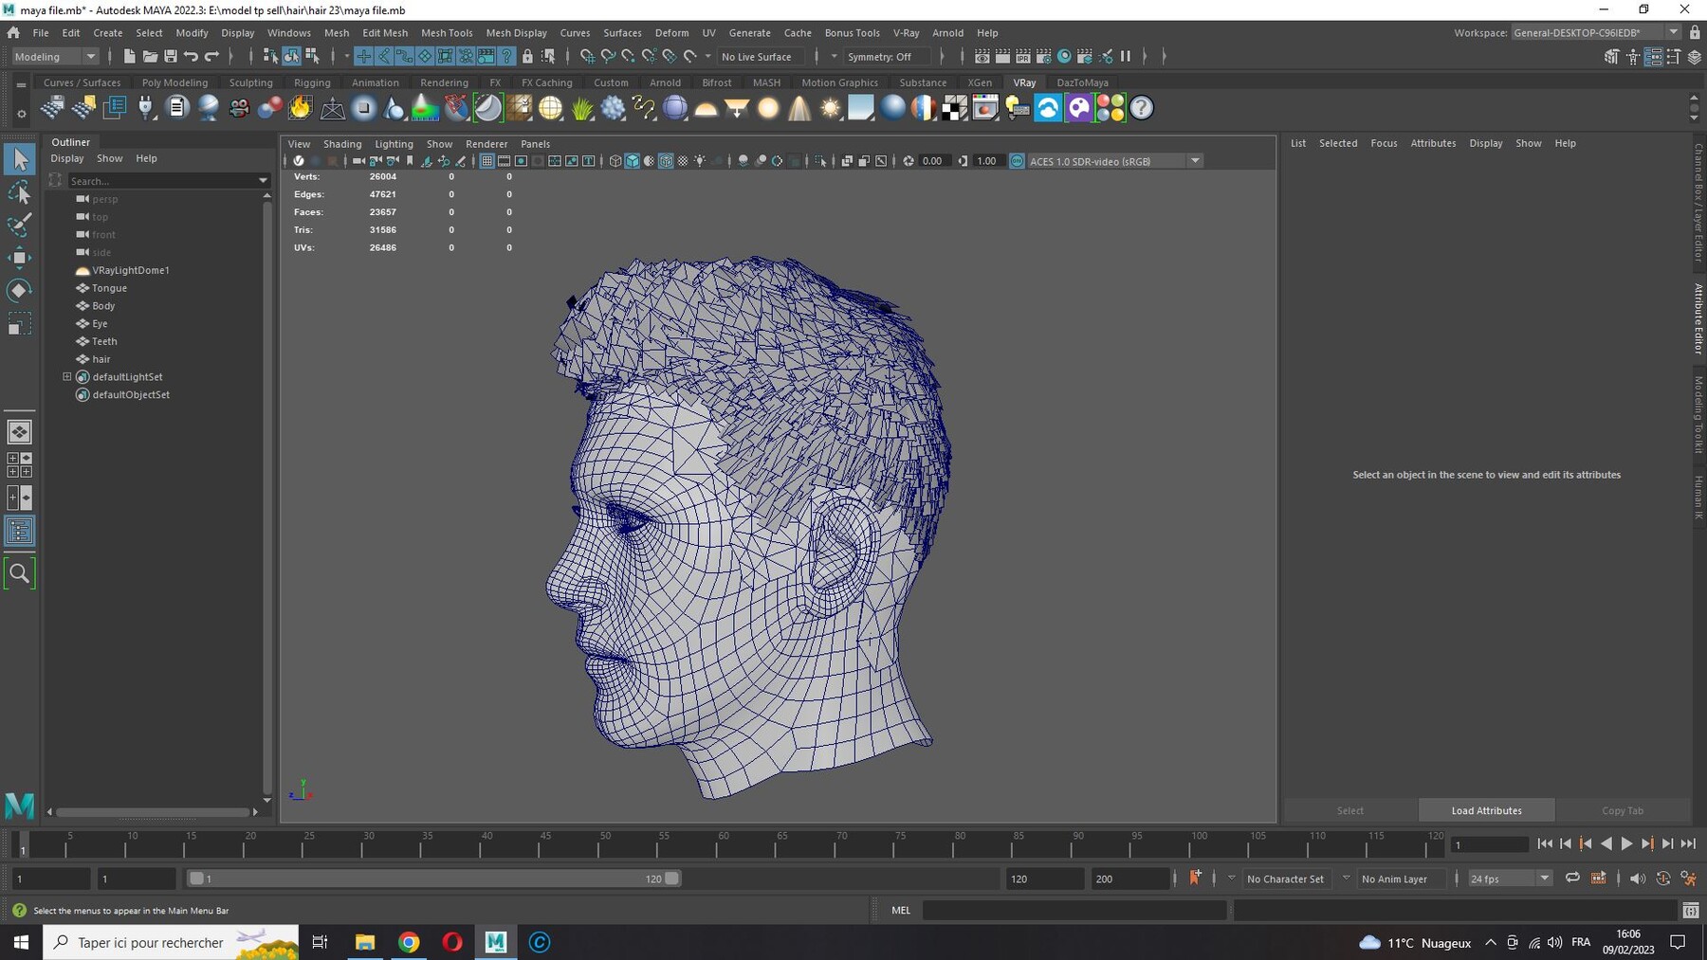
Task: Toggle viewport grid display button
Action: point(486,161)
